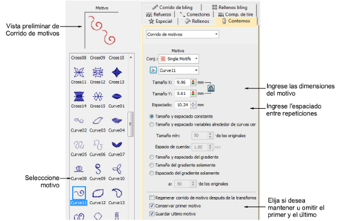Select the Cross11 motif thumbnail

79,73
